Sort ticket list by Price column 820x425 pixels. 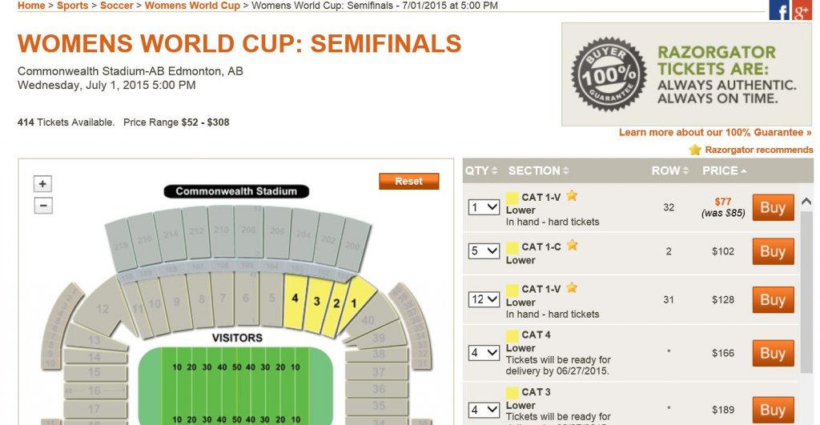(724, 170)
